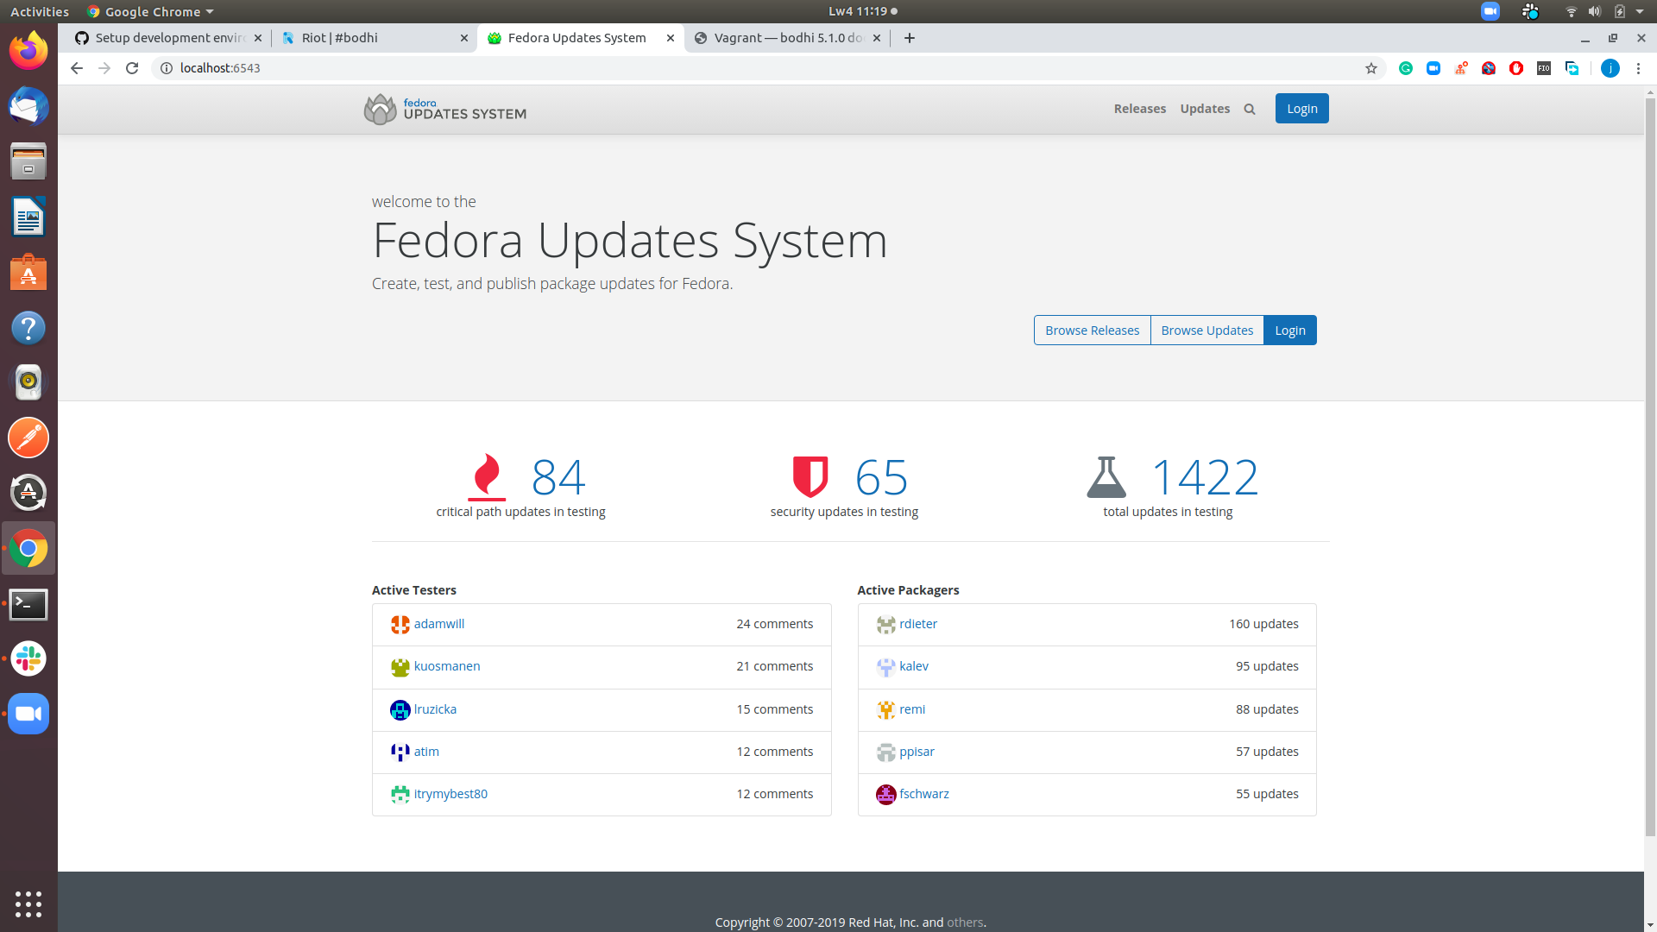Open the Releases navigation item
Screen dimensions: 1657x932
coord(1139,109)
